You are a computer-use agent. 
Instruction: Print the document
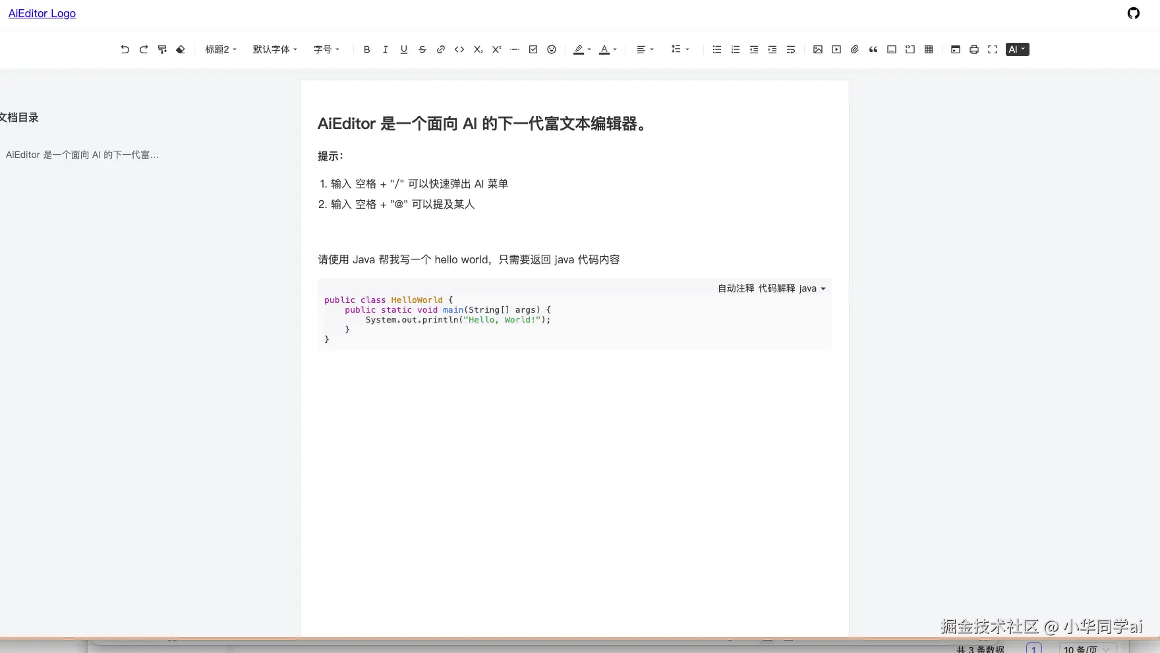974,49
